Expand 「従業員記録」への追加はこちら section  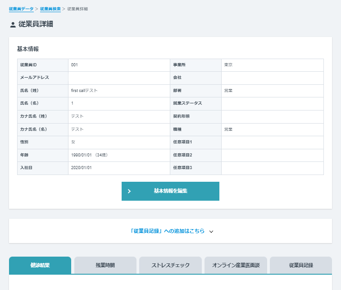[167, 231]
